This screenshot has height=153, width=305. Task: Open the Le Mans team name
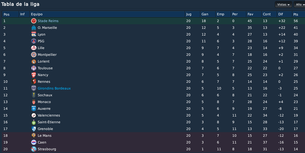pyautogui.click(x=44, y=136)
